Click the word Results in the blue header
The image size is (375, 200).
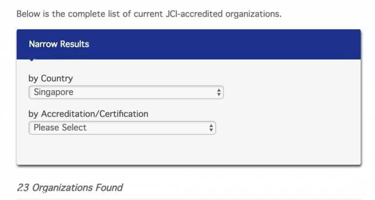point(75,44)
